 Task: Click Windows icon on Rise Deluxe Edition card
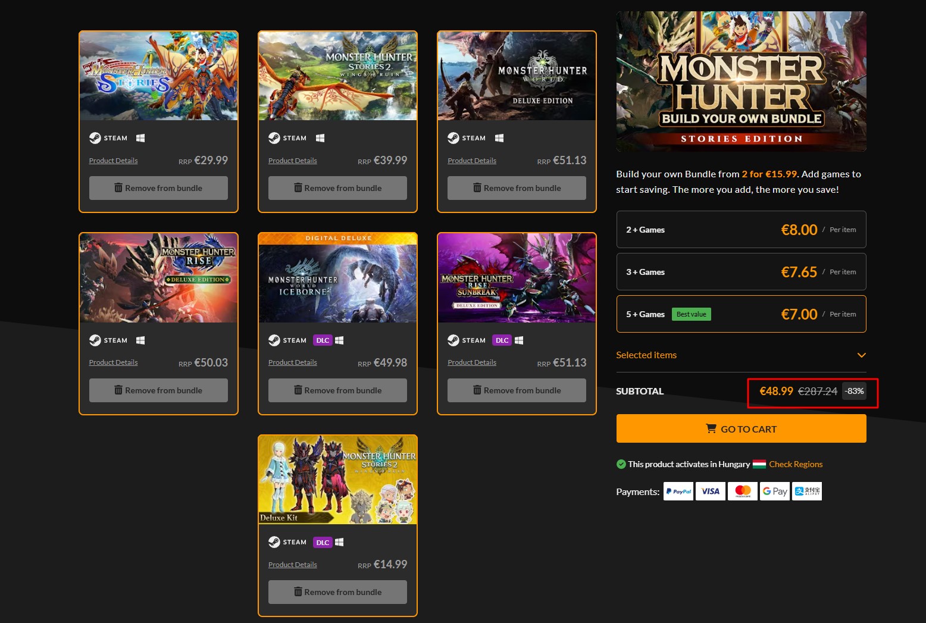140,340
